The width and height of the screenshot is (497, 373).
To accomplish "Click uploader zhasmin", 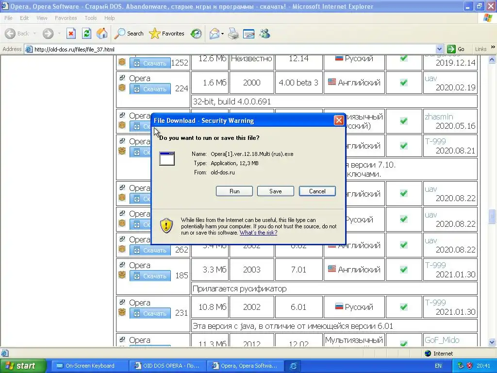I will [439, 117].
